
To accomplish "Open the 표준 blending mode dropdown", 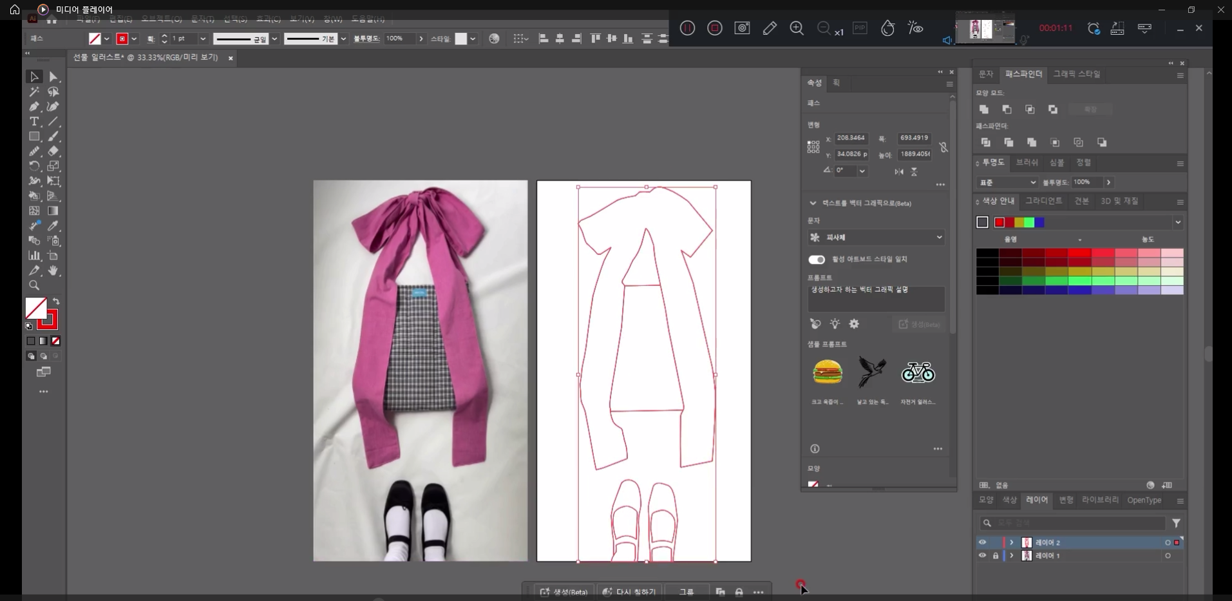I will 1007,182.
